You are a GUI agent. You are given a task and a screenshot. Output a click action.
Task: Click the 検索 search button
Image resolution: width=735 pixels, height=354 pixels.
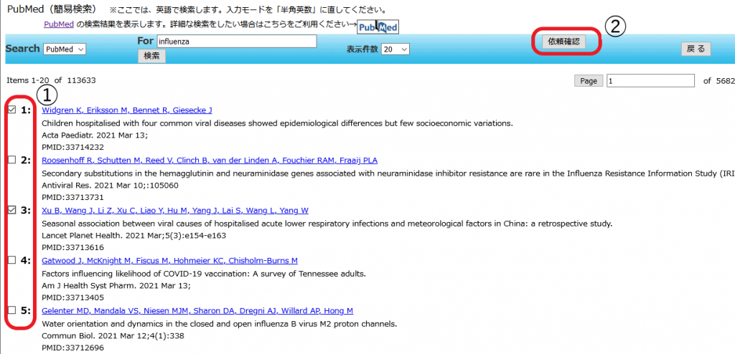point(151,56)
